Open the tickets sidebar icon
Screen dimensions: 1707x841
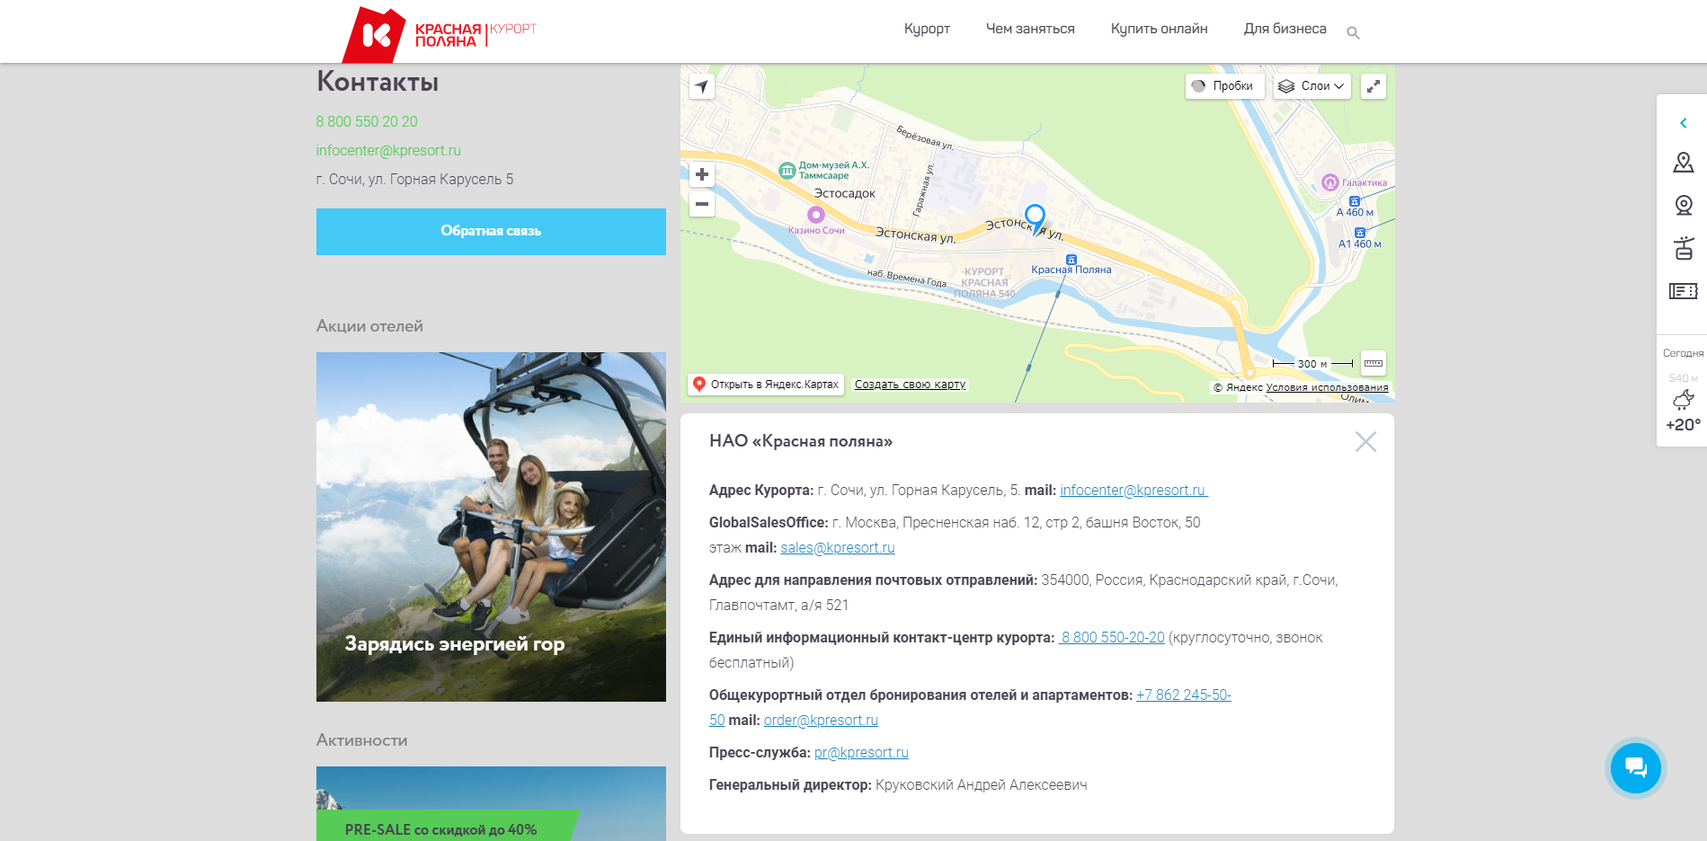point(1684,291)
